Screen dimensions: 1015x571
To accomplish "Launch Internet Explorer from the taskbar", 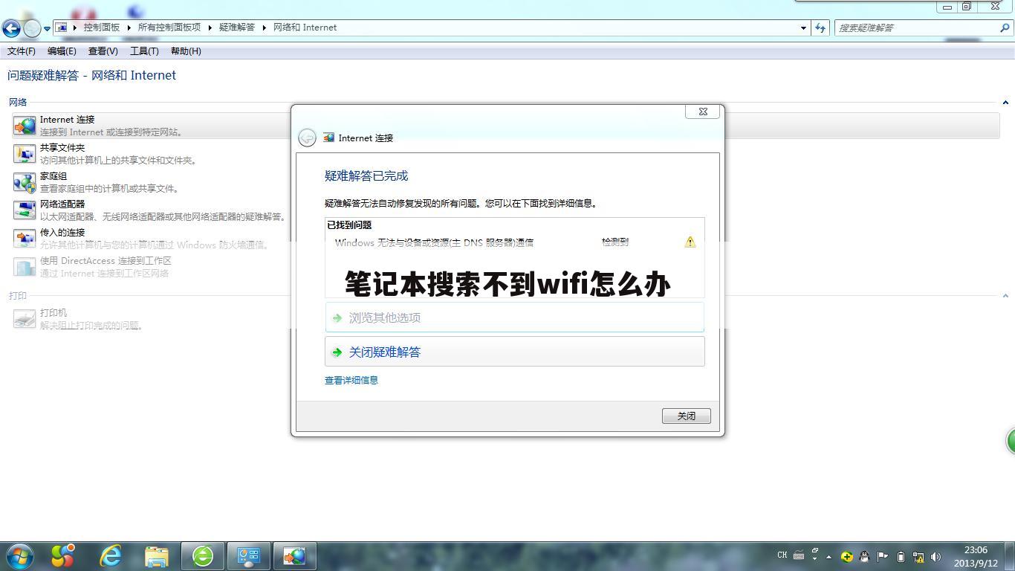I will point(110,555).
